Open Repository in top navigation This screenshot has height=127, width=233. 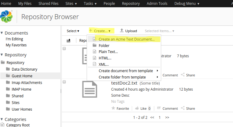(x=131, y=3)
